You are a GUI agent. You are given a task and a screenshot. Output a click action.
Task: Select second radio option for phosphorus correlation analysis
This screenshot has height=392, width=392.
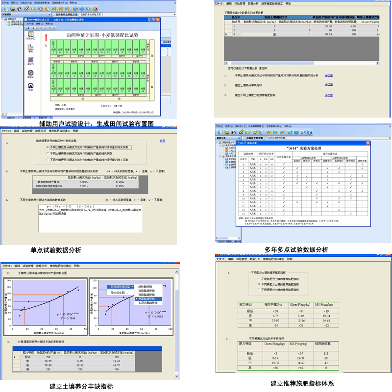coord(48,153)
